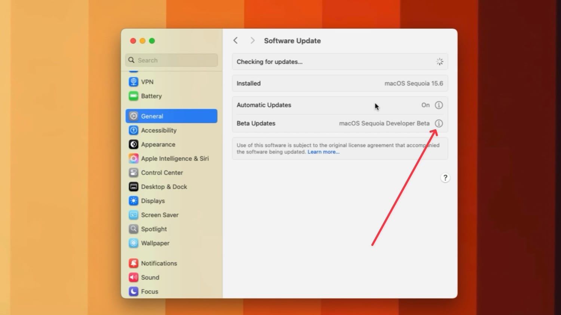Open Accessibility settings label
The width and height of the screenshot is (561, 315).
click(159, 130)
